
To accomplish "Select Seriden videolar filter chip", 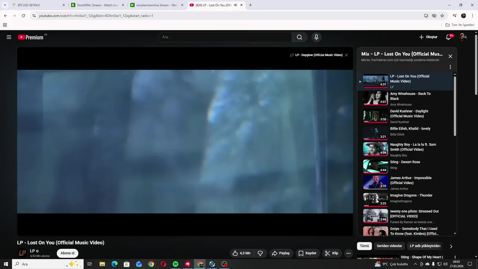I will (389, 246).
